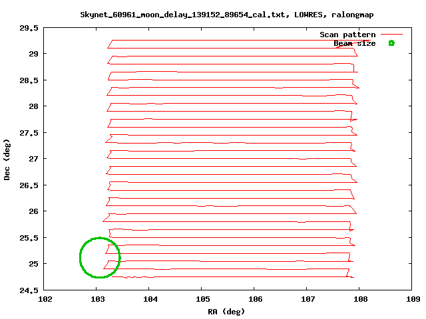This screenshot has width=426, height=319.
Task: Click the 28.5 tick on Dec axis
Action: [x=30, y=80]
